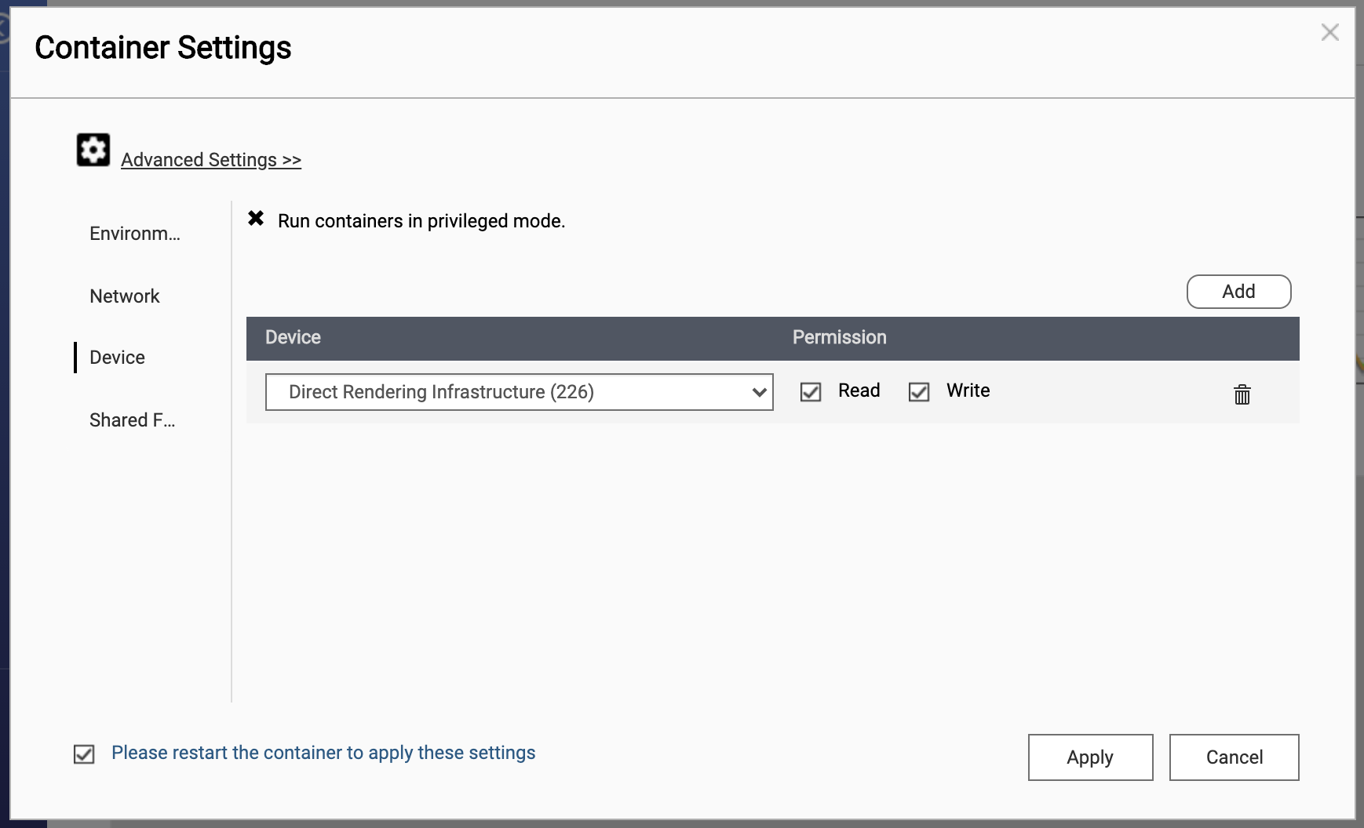The height and width of the screenshot is (828, 1364).
Task: Click the device dropdown chevron arrow
Action: (x=758, y=392)
